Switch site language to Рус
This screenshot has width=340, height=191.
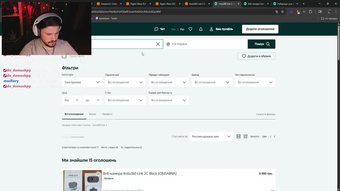coord(182,29)
